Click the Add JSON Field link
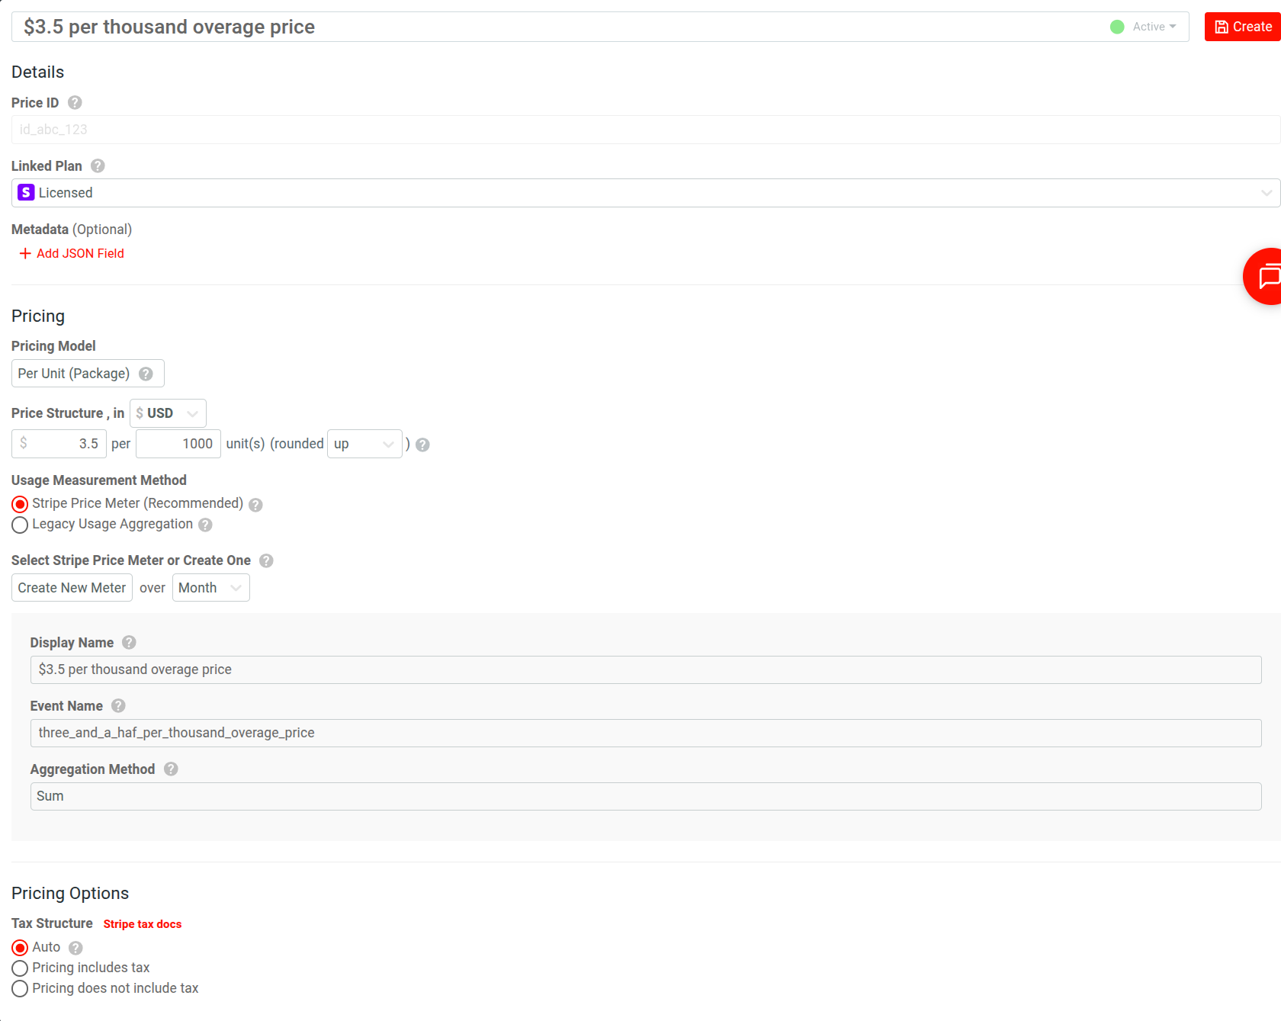The height and width of the screenshot is (1021, 1281). (72, 252)
